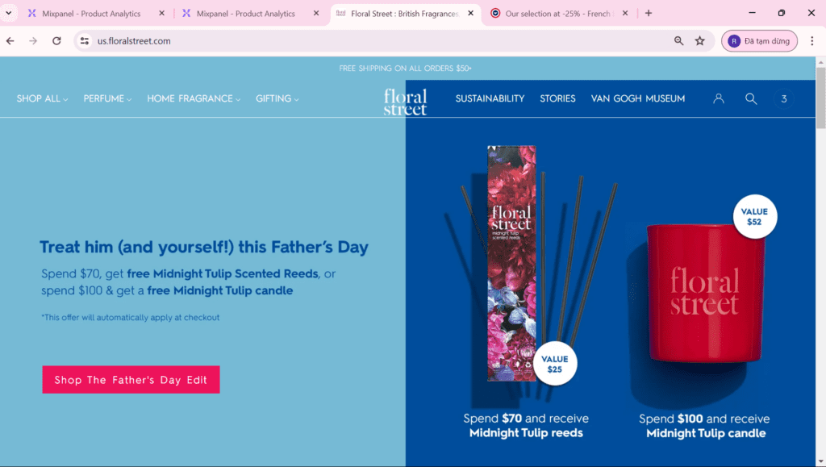Open Chrome's three-dot menu

click(x=811, y=41)
